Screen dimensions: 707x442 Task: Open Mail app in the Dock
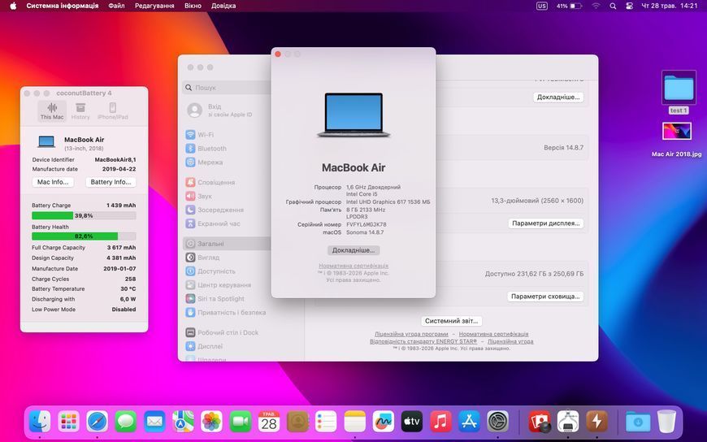tap(154, 422)
